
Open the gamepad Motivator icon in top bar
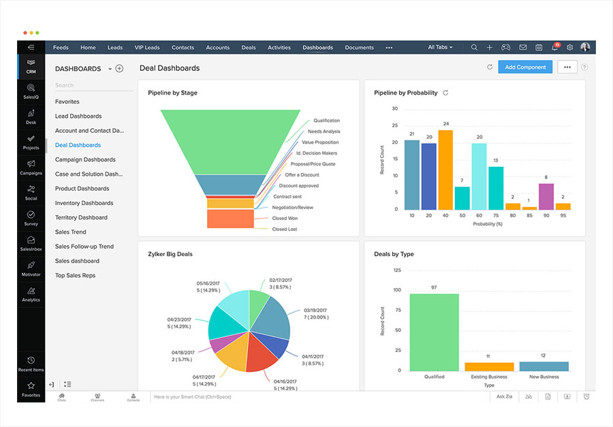506,47
